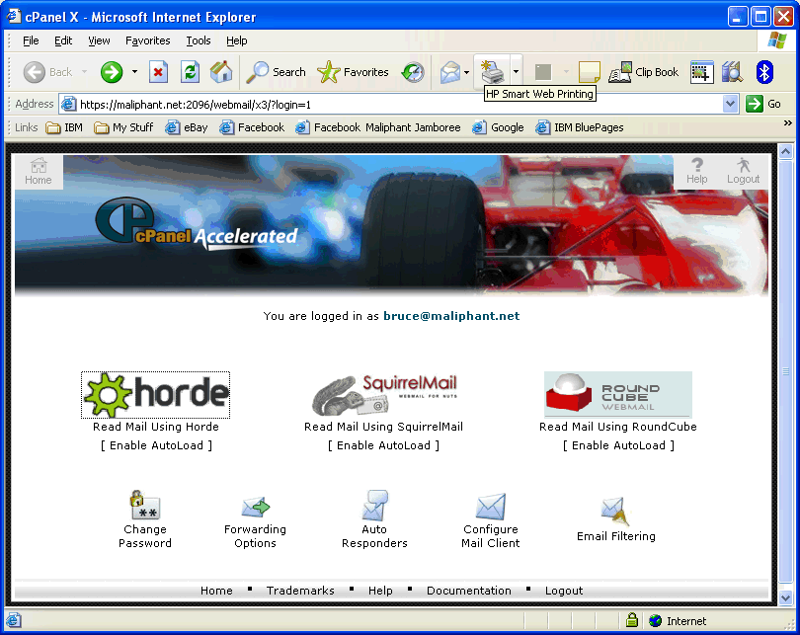Enable AutoLoad for RoundCube

tap(618, 445)
